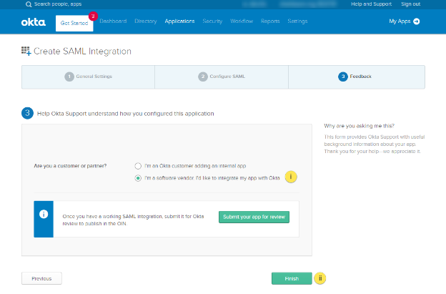The width and height of the screenshot is (446, 294).
Task: Click the blue info icon in the notice box
Action: tap(44, 214)
